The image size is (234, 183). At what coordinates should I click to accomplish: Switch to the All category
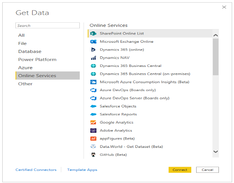tap(22, 35)
